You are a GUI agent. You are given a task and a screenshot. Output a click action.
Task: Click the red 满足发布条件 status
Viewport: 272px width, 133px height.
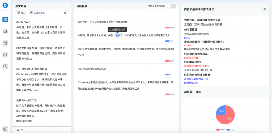pos(191,58)
